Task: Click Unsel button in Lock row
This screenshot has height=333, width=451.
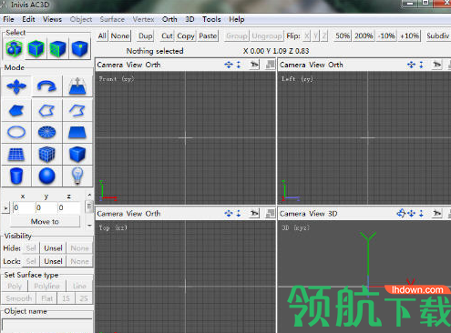Action: [53, 261]
